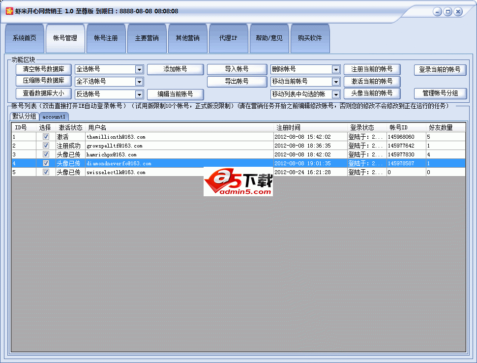Click the 导出帐号 button

tap(237, 82)
